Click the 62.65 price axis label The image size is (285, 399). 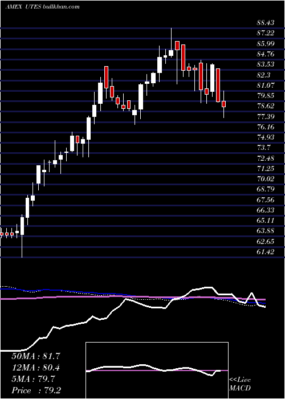[x=266, y=242]
